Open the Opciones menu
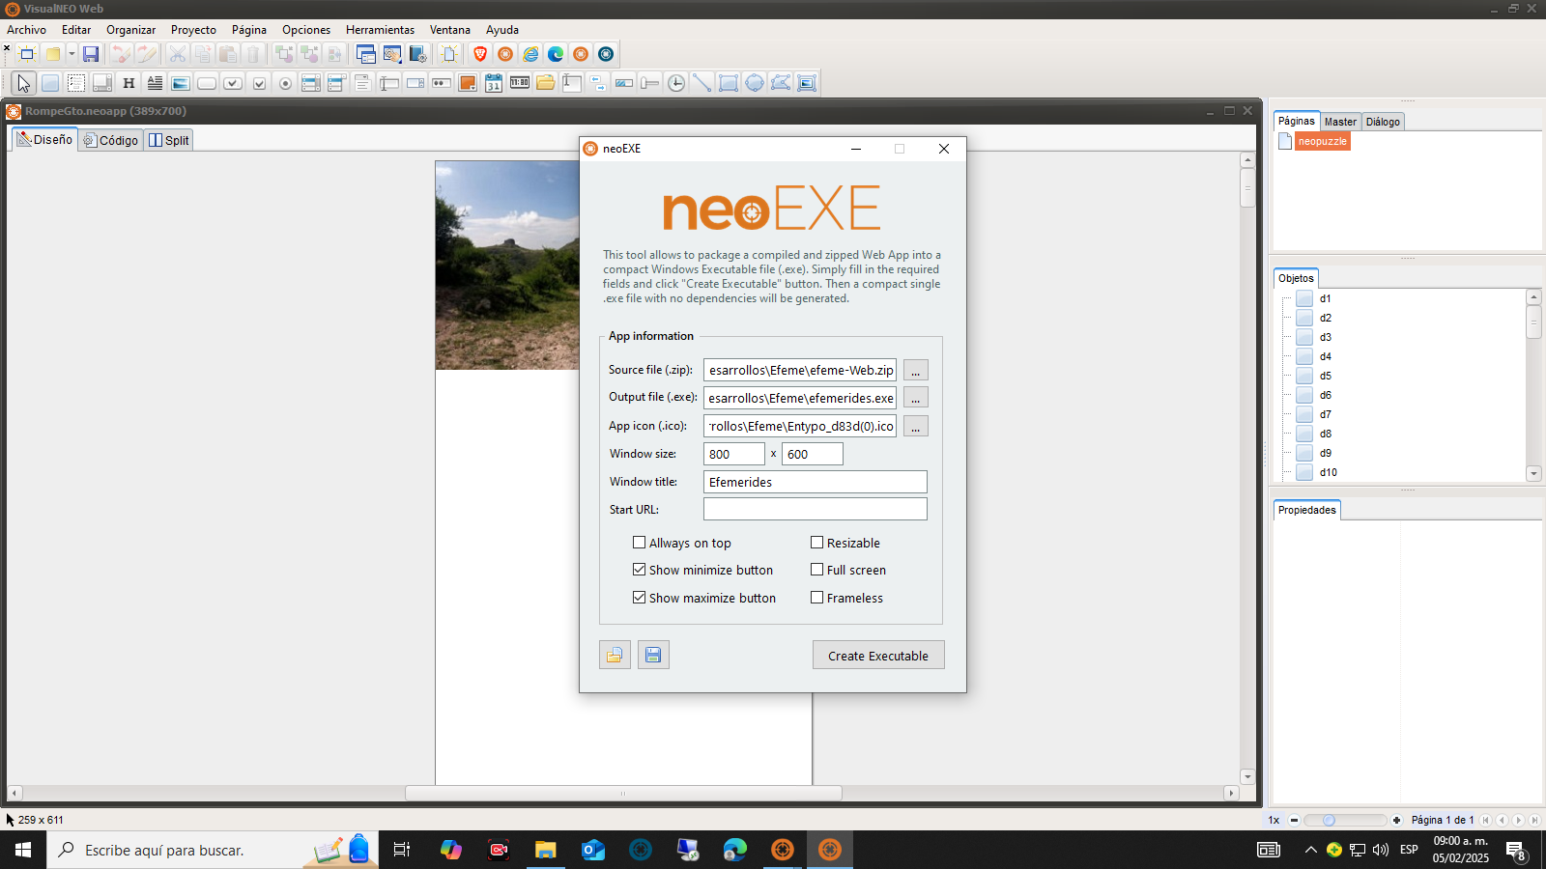 pyautogui.click(x=306, y=30)
